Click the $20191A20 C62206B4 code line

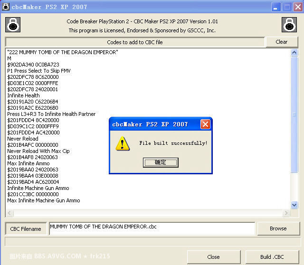[x=33, y=102]
